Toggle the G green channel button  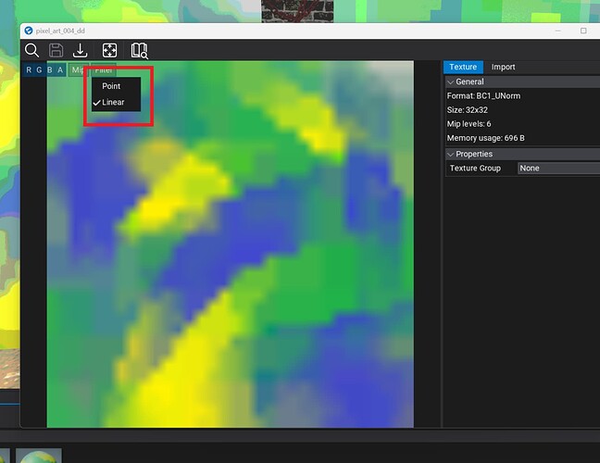(x=40, y=70)
